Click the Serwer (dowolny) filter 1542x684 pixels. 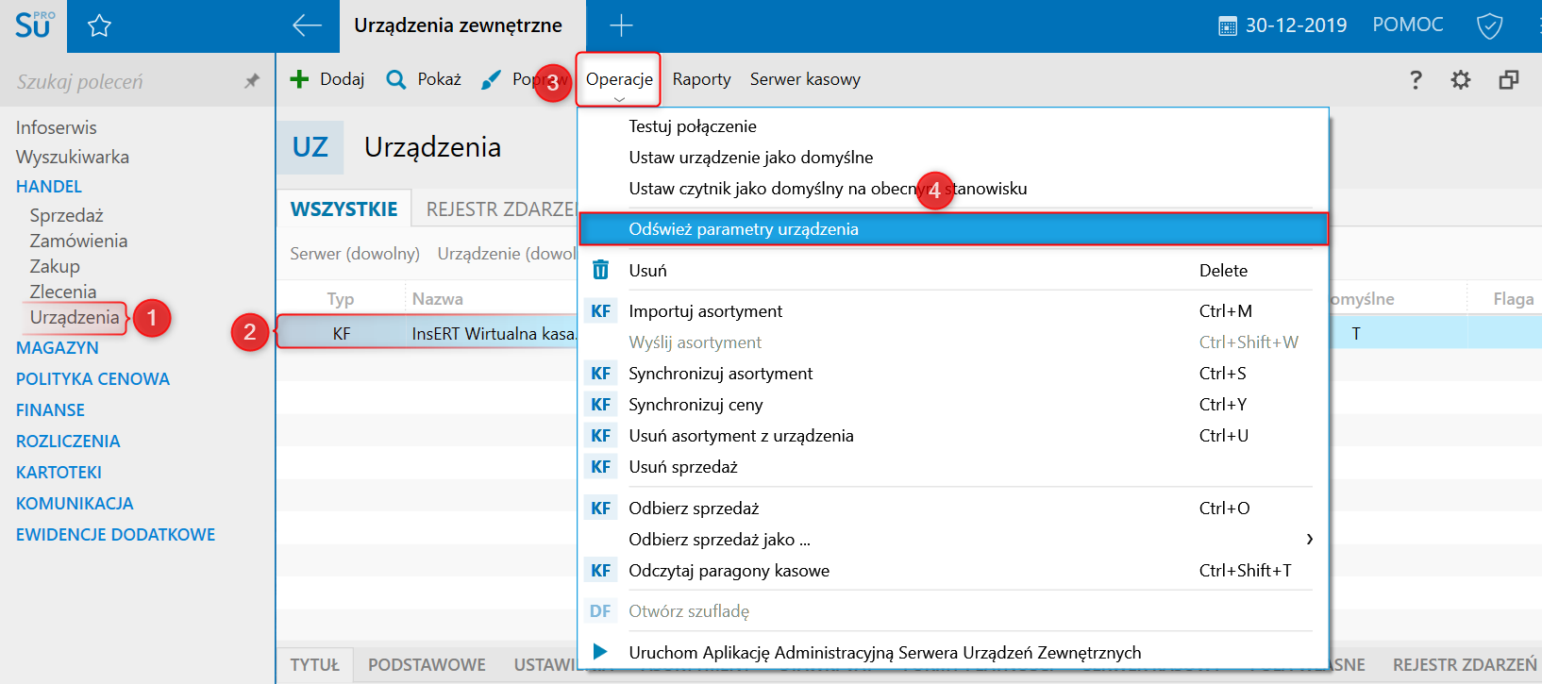[355, 253]
